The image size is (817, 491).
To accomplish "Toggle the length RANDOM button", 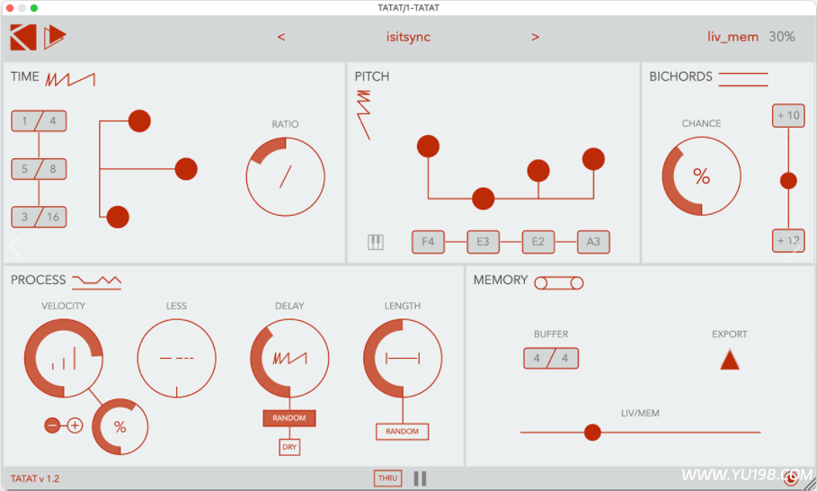I will tap(403, 432).
